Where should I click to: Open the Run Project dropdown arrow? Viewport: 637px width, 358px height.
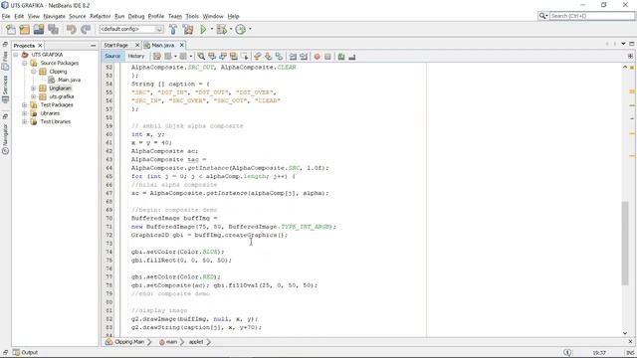[x=212, y=29]
